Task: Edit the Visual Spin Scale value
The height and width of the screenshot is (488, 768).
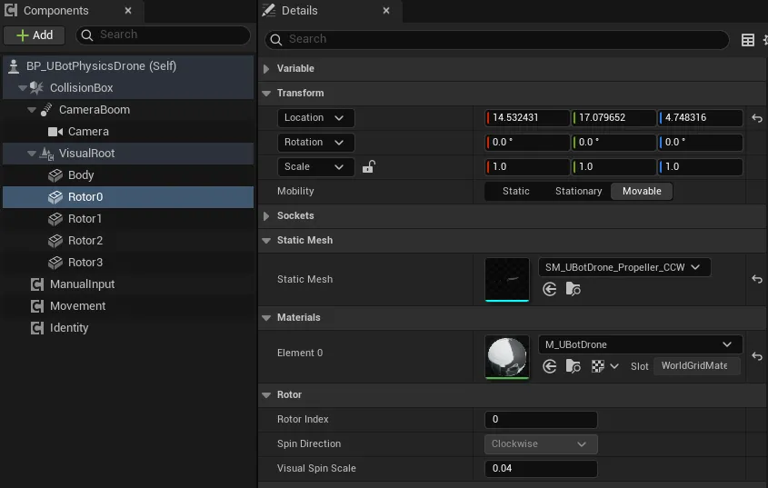Action: pyautogui.click(x=541, y=468)
